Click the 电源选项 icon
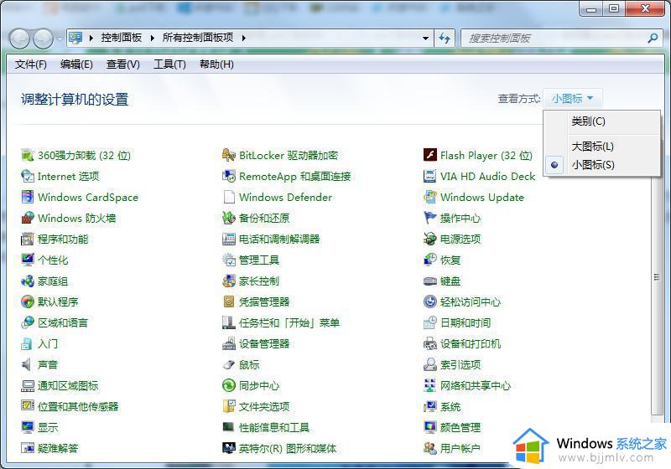 point(430,239)
